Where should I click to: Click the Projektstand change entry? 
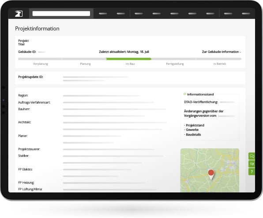194,125
